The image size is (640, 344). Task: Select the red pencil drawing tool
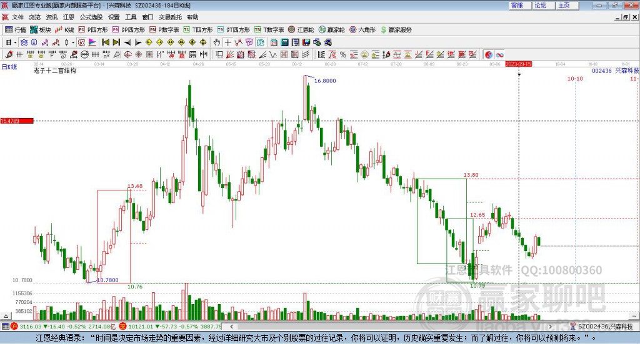tap(9, 54)
